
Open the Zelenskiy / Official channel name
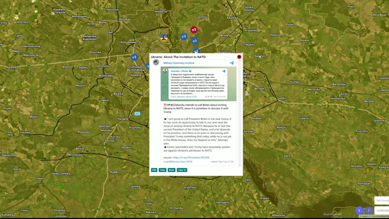click(179, 71)
